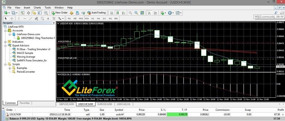The image size is (285, 121).
Task: Select the M30 timeframe button
Action: click(x=87, y=19)
